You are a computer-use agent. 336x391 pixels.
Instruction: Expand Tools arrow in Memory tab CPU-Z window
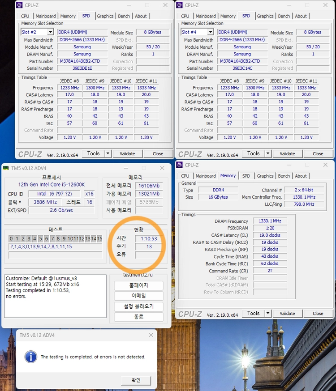click(x=268, y=313)
